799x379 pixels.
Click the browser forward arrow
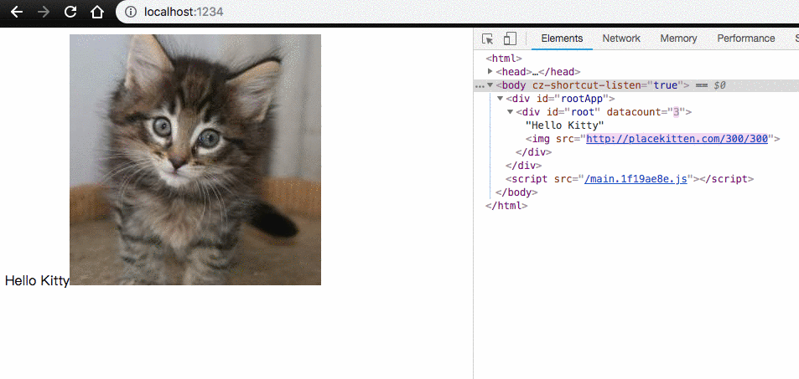pyautogui.click(x=44, y=13)
